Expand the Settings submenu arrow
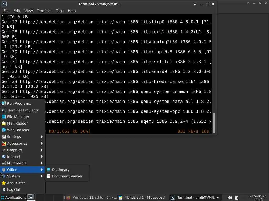Image resolution: width=269 pixels, height=201 pixels. [x=42, y=137]
